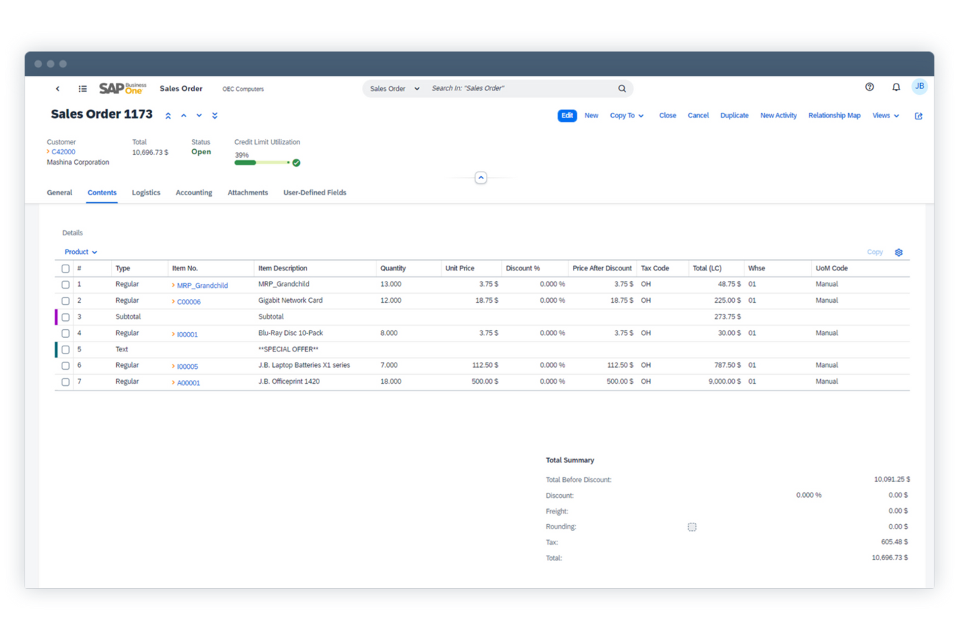Click the '273.75 $' subtotal cell
This screenshot has height=640, width=959.
727,317
